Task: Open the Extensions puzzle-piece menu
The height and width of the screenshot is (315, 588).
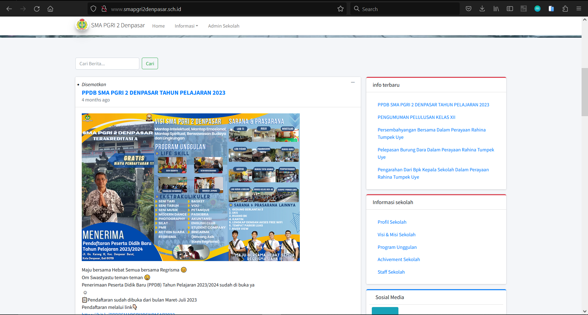Action: click(x=565, y=9)
